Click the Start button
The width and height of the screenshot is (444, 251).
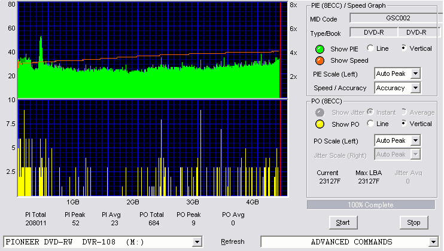[x=343, y=223]
